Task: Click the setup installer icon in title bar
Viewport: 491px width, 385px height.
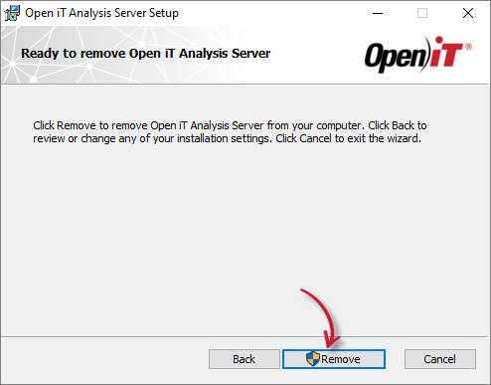Action: [12, 13]
